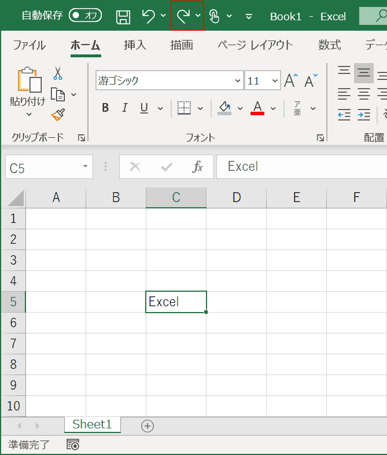Copy selection with the copy icon

[58, 94]
